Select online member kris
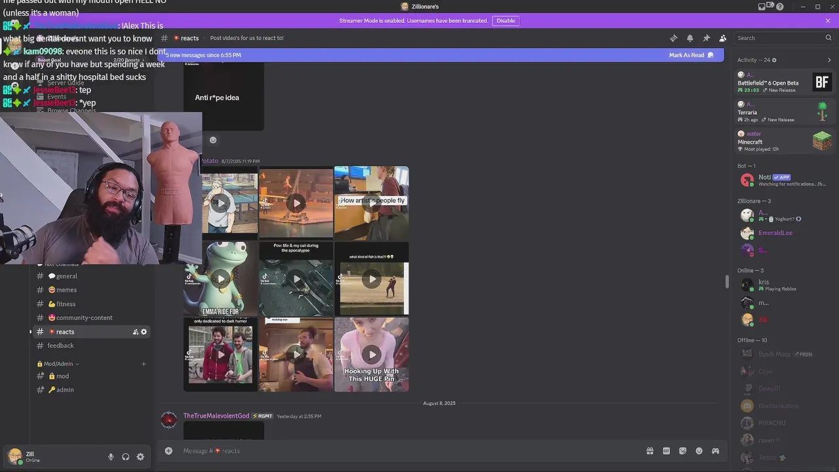Image resolution: width=839 pixels, height=472 pixels. (785, 285)
